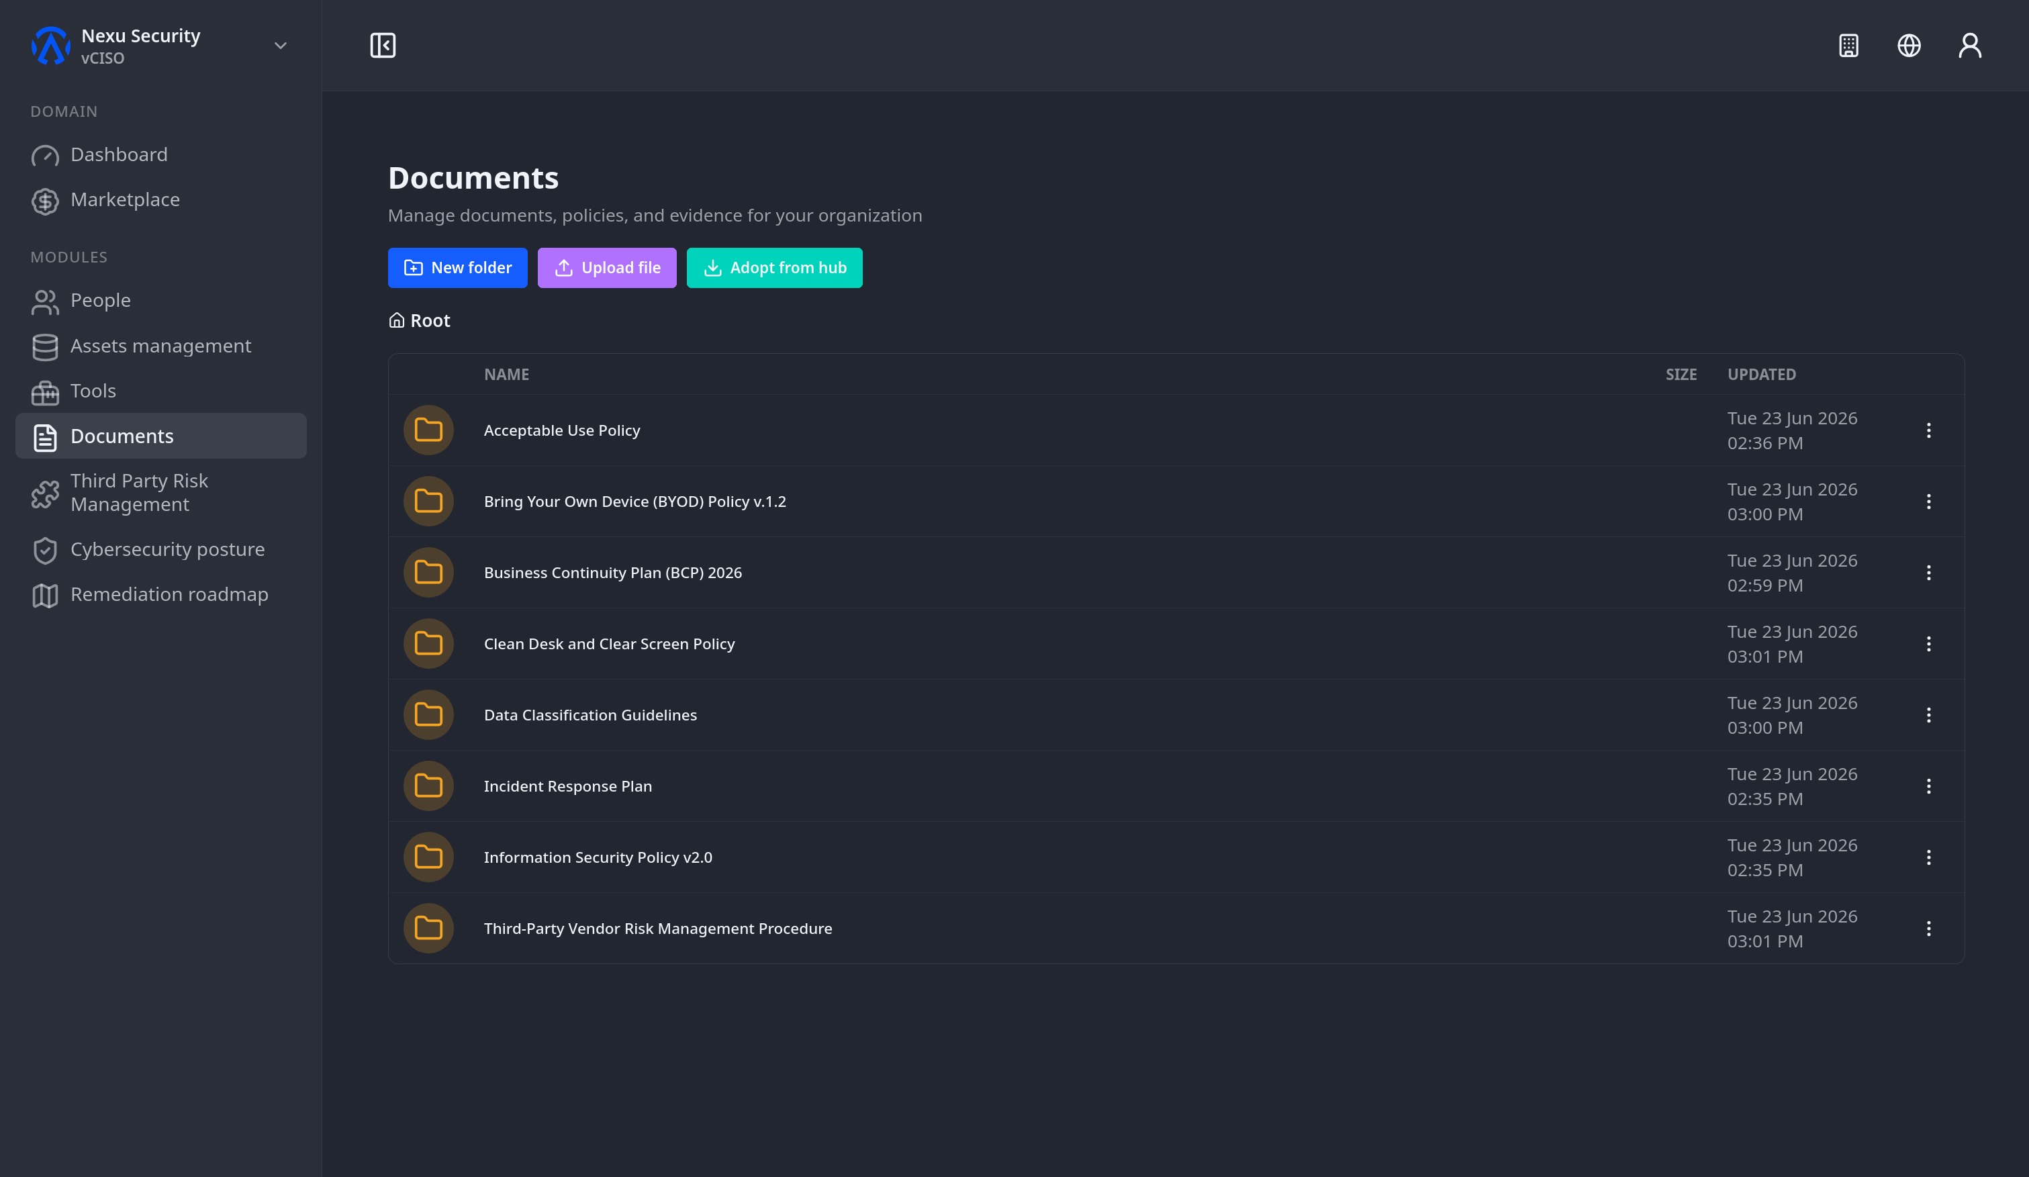Open options menu for Incident Response Plan
The image size is (2029, 1177).
(x=1928, y=786)
